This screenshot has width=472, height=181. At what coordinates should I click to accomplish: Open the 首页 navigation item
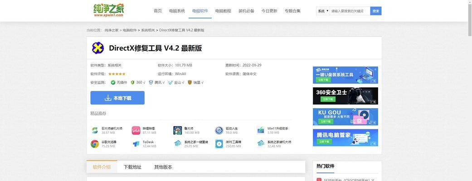[158, 11]
